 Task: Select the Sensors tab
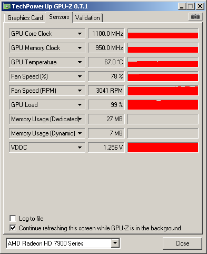coord(59,17)
